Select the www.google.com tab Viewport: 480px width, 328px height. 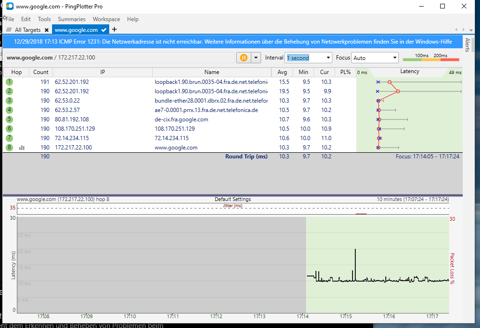[x=76, y=30]
